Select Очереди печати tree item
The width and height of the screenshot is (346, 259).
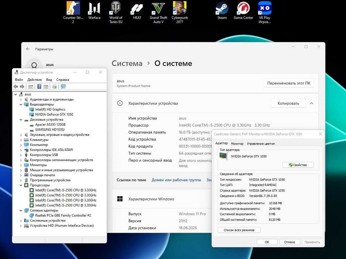[42, 175]
